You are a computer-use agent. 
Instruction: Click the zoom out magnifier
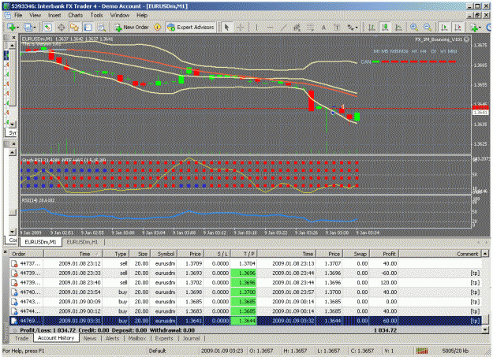click(428, 28)
